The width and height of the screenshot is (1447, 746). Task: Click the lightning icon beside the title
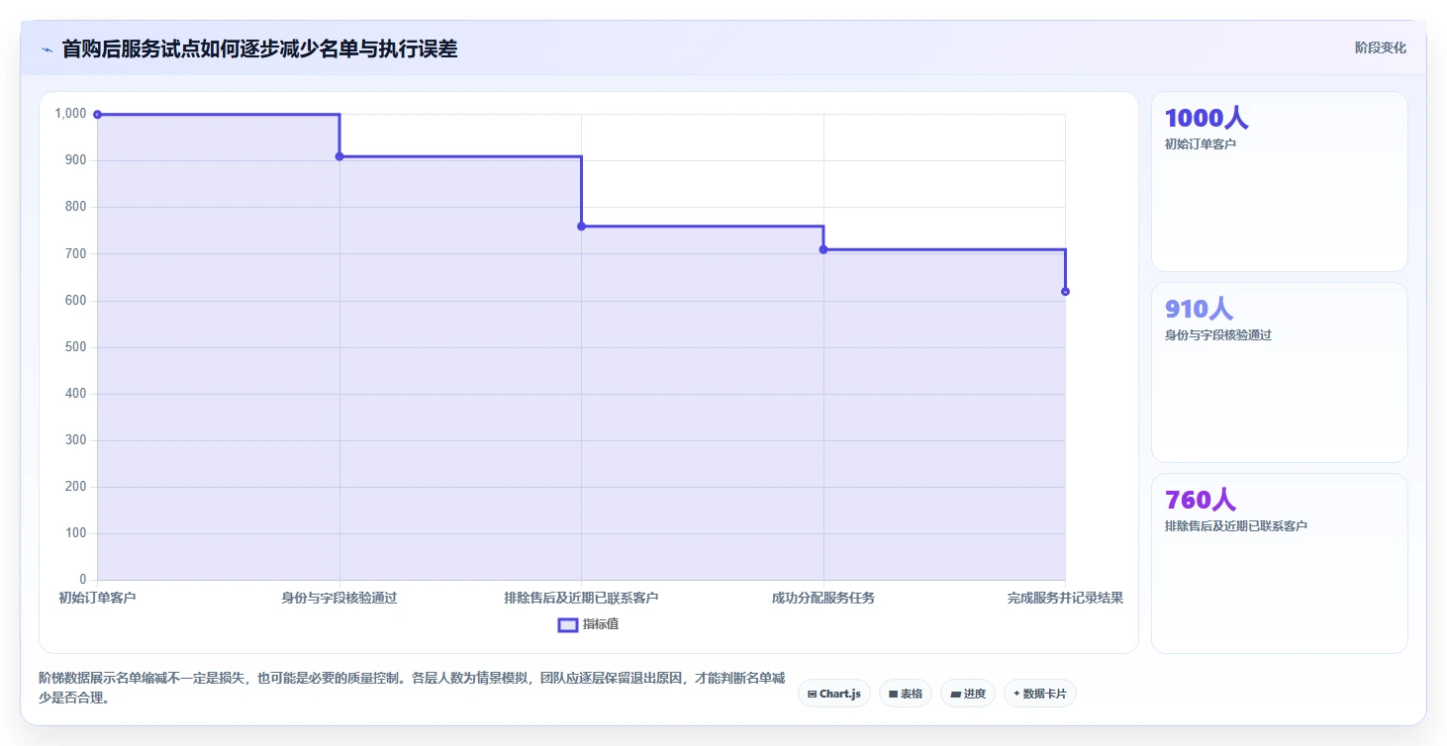47,48
